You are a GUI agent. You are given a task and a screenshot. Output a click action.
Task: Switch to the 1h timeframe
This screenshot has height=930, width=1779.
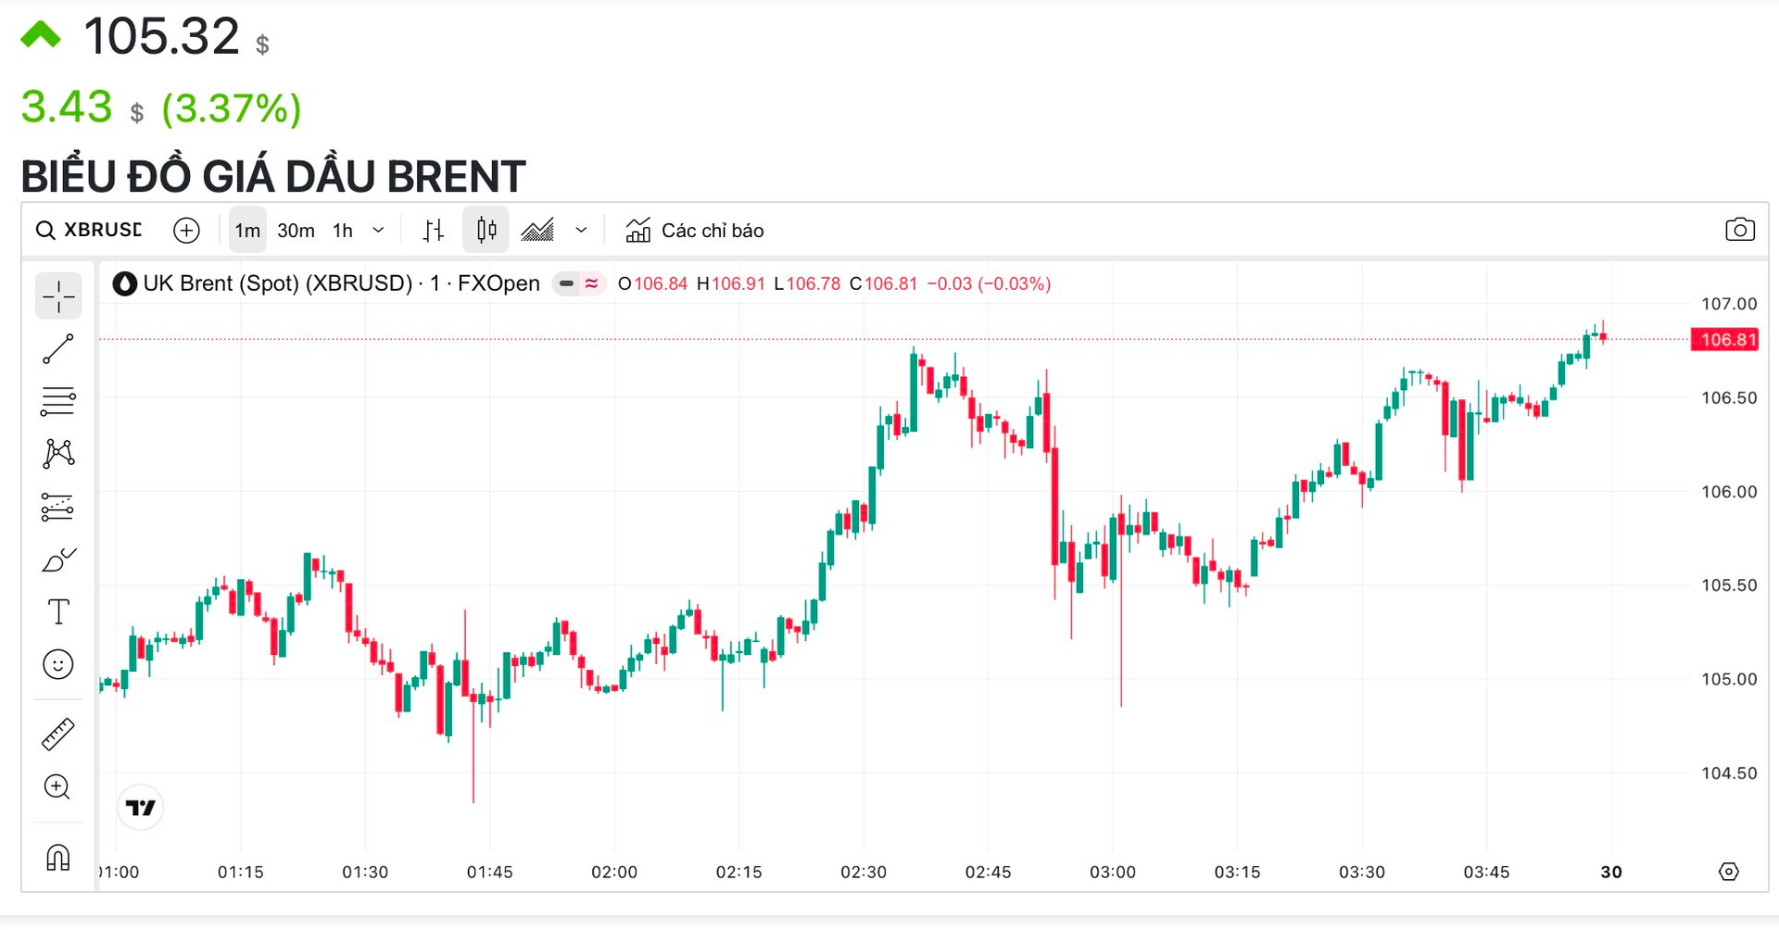pos(343,231)
